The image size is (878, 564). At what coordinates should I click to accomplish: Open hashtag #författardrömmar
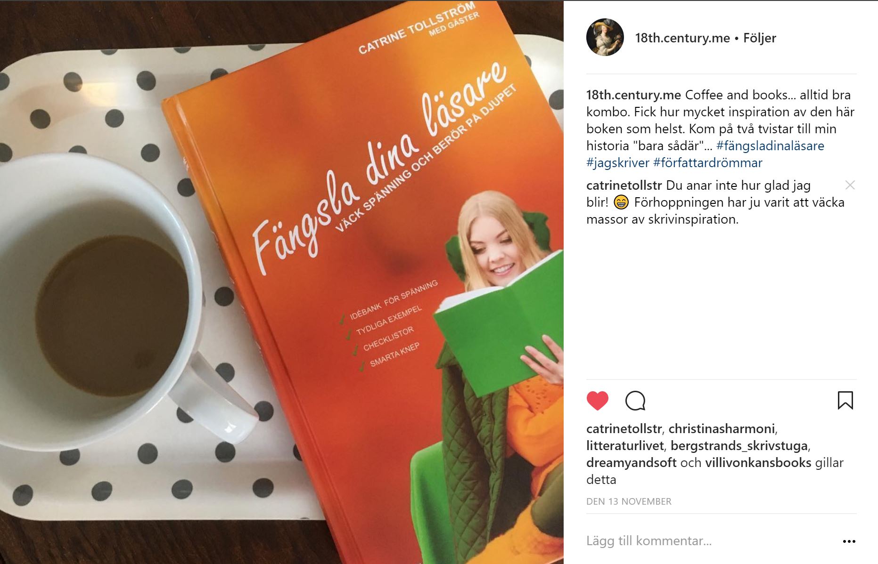pyautogui.click(x=707, y=163)
